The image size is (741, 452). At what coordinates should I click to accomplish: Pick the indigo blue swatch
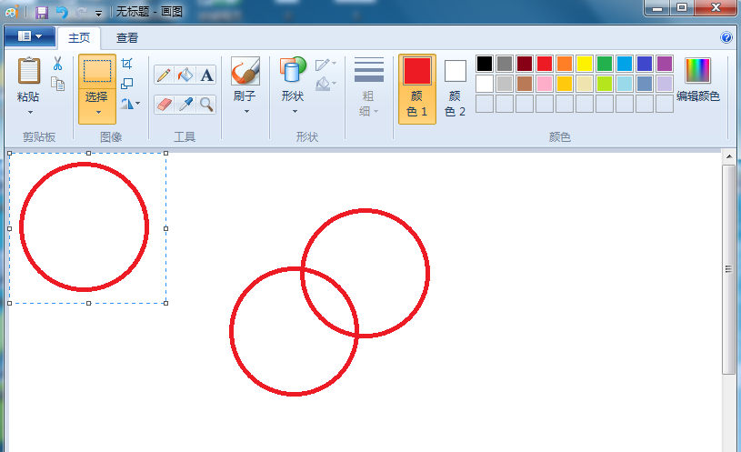pyautogui.click(x=645, y=64)
